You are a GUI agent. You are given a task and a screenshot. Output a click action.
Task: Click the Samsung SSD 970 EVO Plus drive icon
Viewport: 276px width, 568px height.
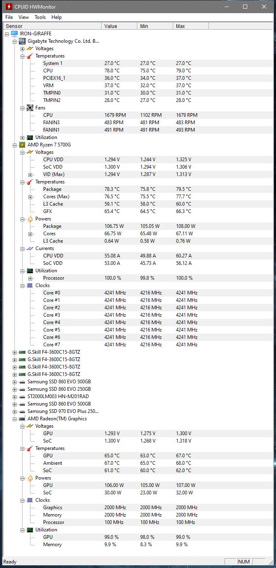point(22,411)
